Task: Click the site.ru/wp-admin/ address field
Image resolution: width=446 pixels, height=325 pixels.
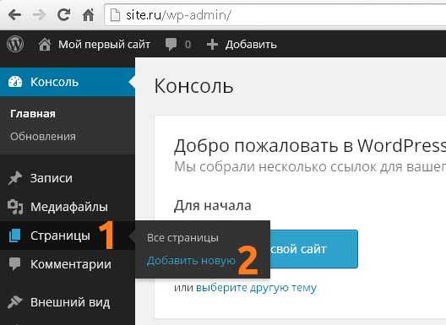Action: click(275, 15)
